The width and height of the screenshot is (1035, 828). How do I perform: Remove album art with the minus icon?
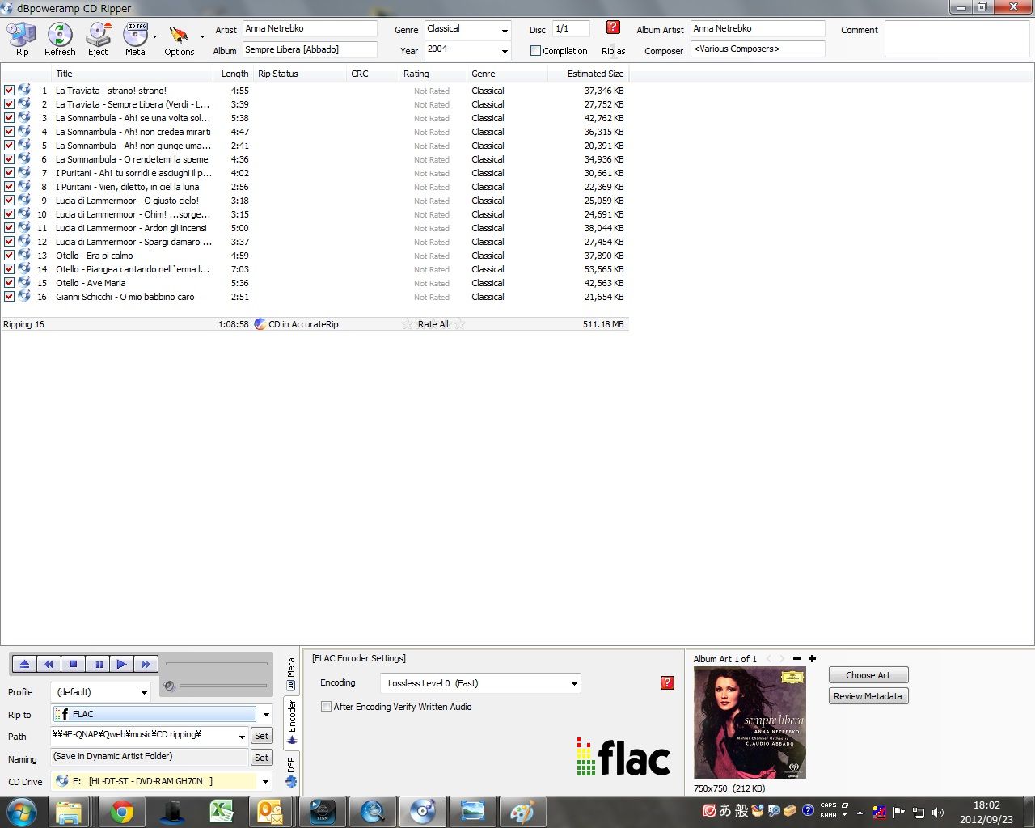797,659
